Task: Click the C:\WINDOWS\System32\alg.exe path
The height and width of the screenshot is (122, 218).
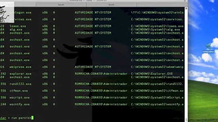Action: point(155,29)
